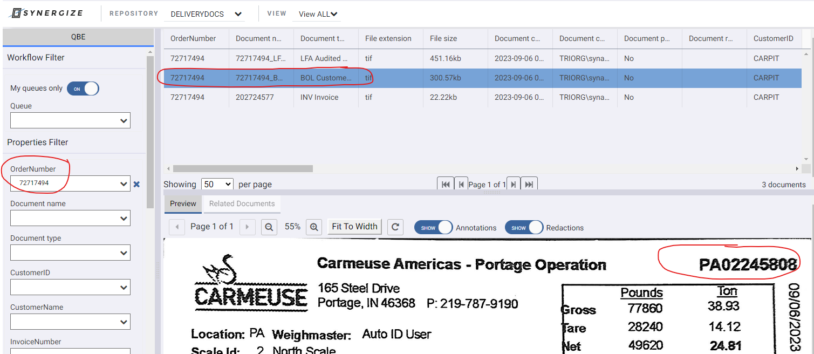The image size is (814, 354).
Task: Go to previous page of results
Action: (461, 184)
